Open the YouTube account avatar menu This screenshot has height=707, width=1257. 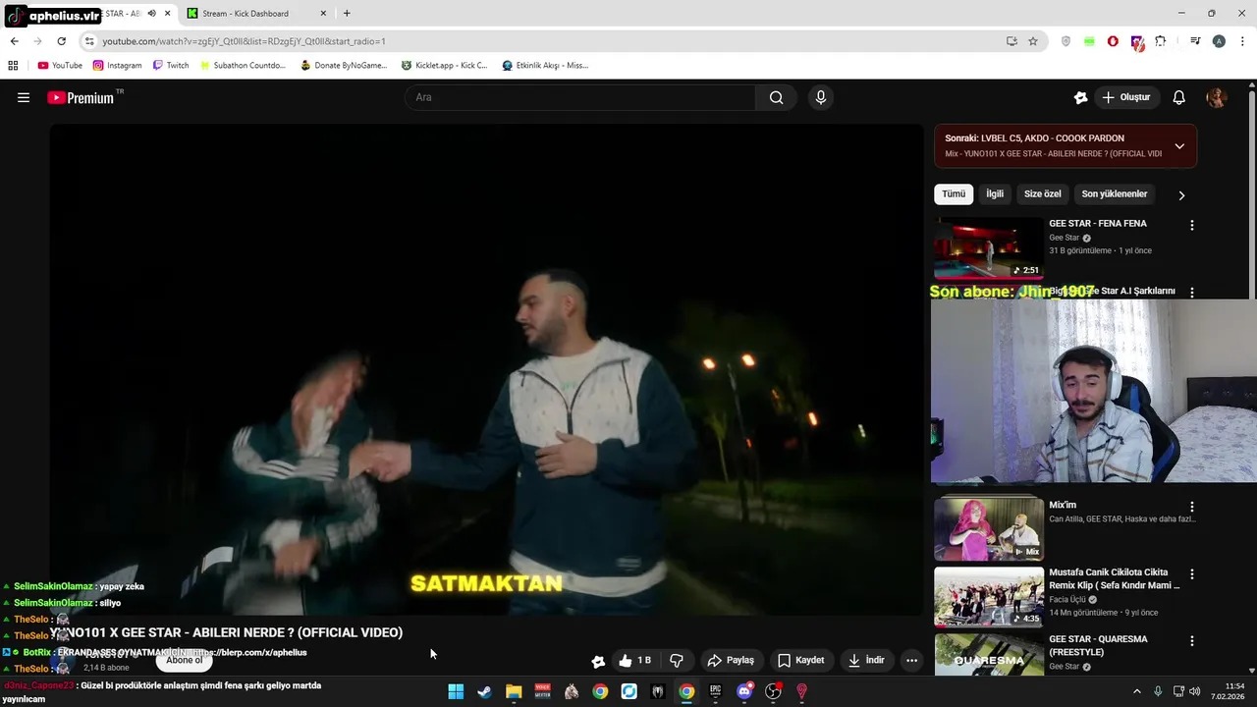click(x=1216, y=97)
